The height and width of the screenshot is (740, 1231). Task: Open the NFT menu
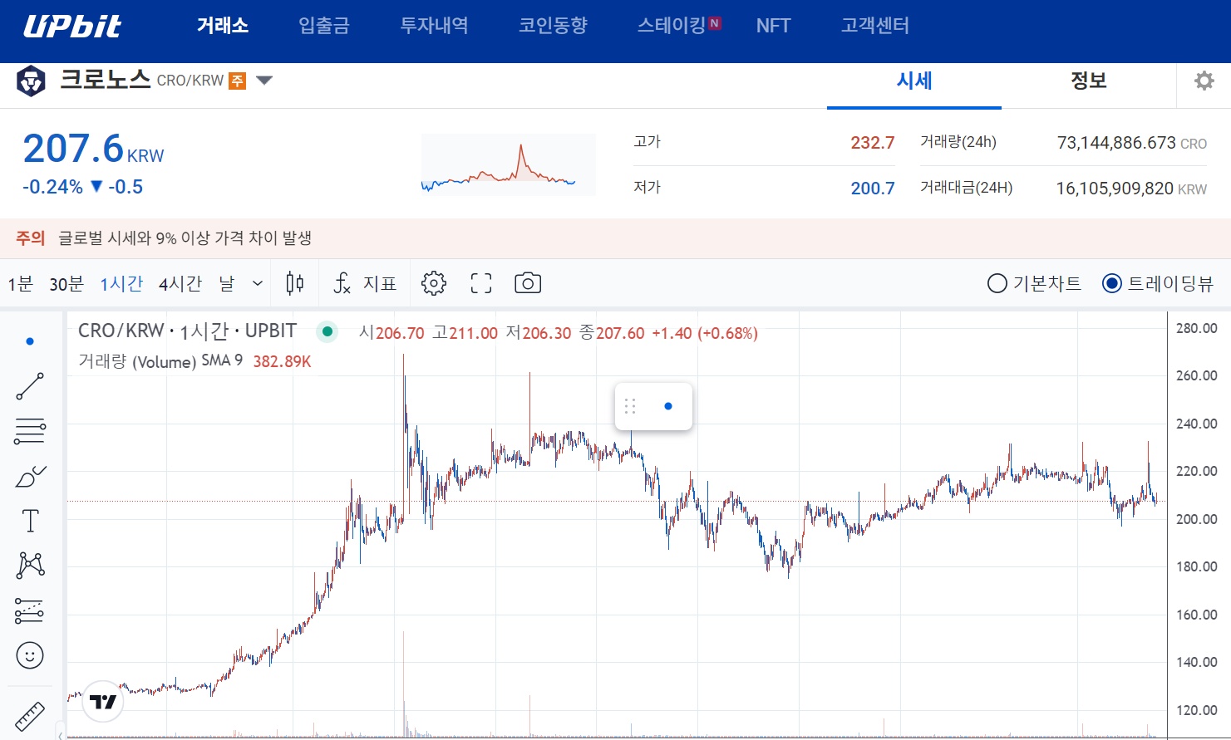pos(773,26)
